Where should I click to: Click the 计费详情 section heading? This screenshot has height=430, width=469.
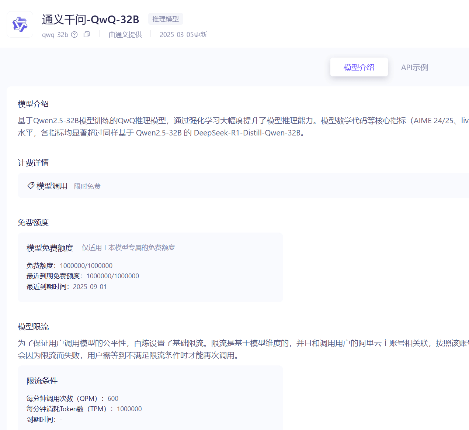33,163
